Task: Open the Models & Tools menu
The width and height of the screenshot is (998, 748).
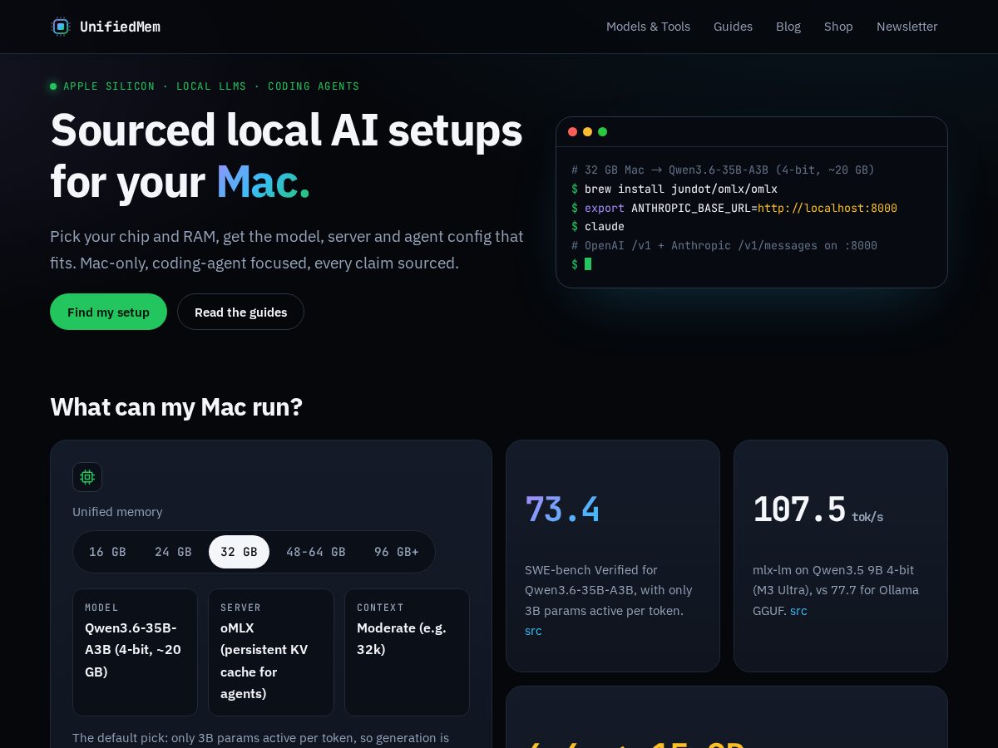Action: [x=648, y=27]
